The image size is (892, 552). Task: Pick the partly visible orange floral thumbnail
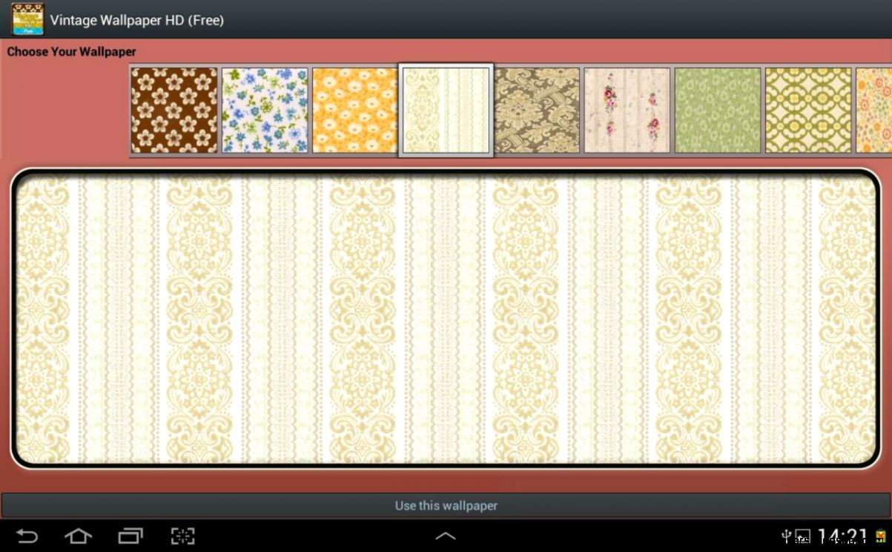[873, 111]
